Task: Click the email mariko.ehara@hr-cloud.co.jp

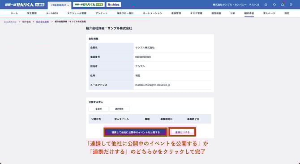Action: pyautogui.click(x=153, y=85)
